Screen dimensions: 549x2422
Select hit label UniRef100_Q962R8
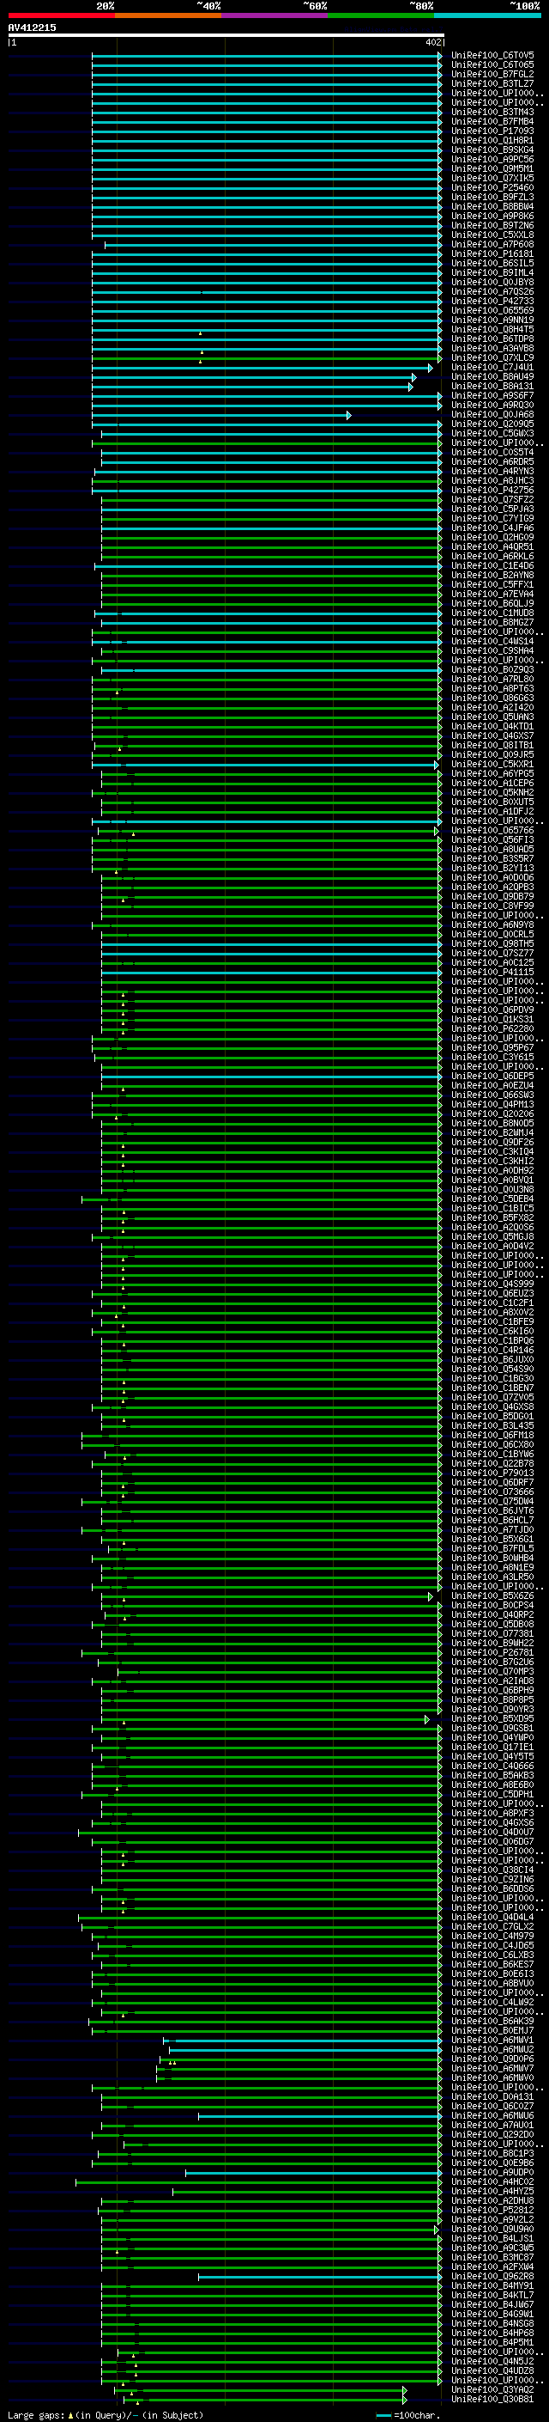pos(492,2276)
